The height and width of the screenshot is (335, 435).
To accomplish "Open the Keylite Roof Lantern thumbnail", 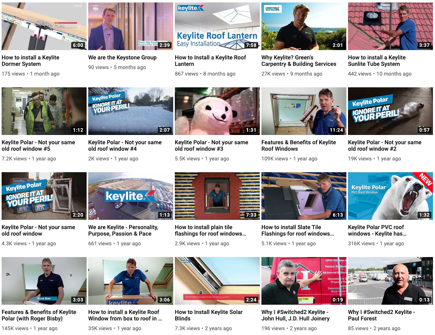I will pos(217,26).
